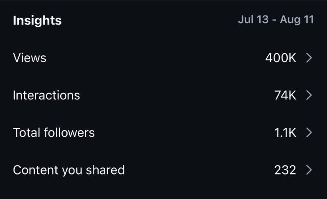Open the Content you shared label
The width and height of the screenshot is (327, 199).
click(69, 170)
